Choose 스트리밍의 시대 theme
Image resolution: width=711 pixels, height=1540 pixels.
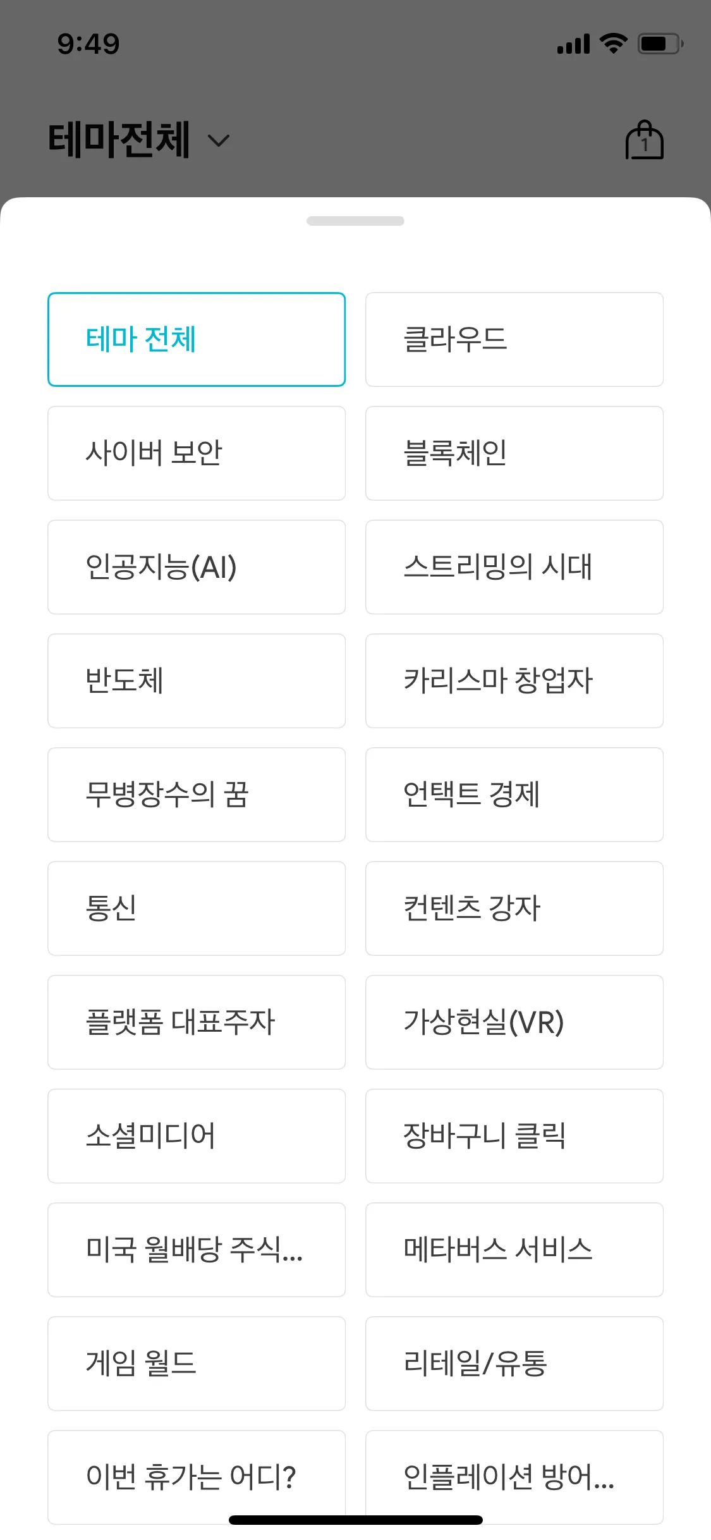tap(514, 567)
